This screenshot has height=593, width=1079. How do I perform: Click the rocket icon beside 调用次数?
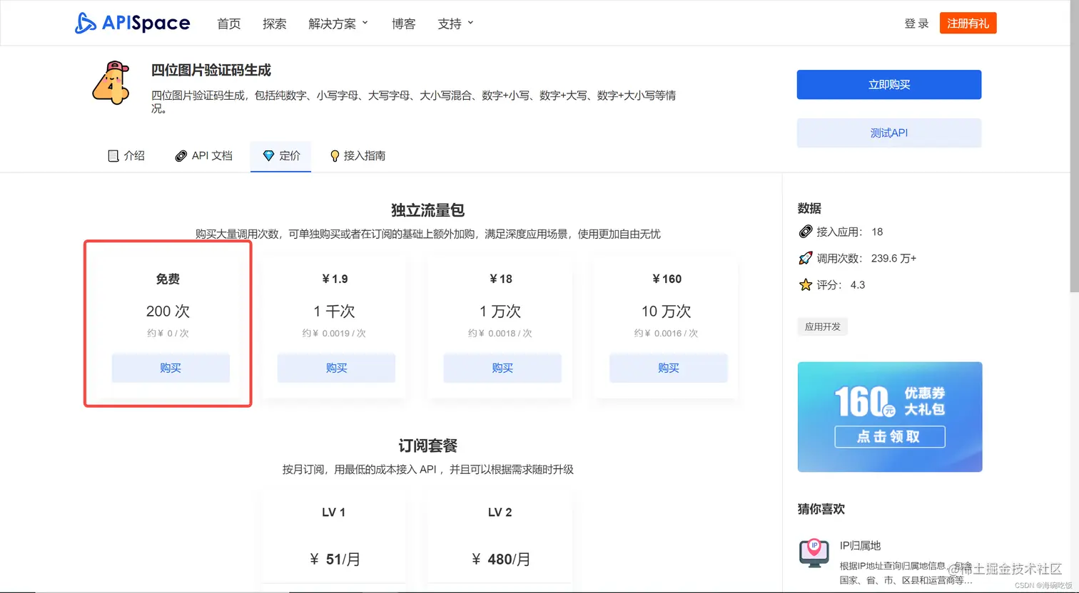805,257
